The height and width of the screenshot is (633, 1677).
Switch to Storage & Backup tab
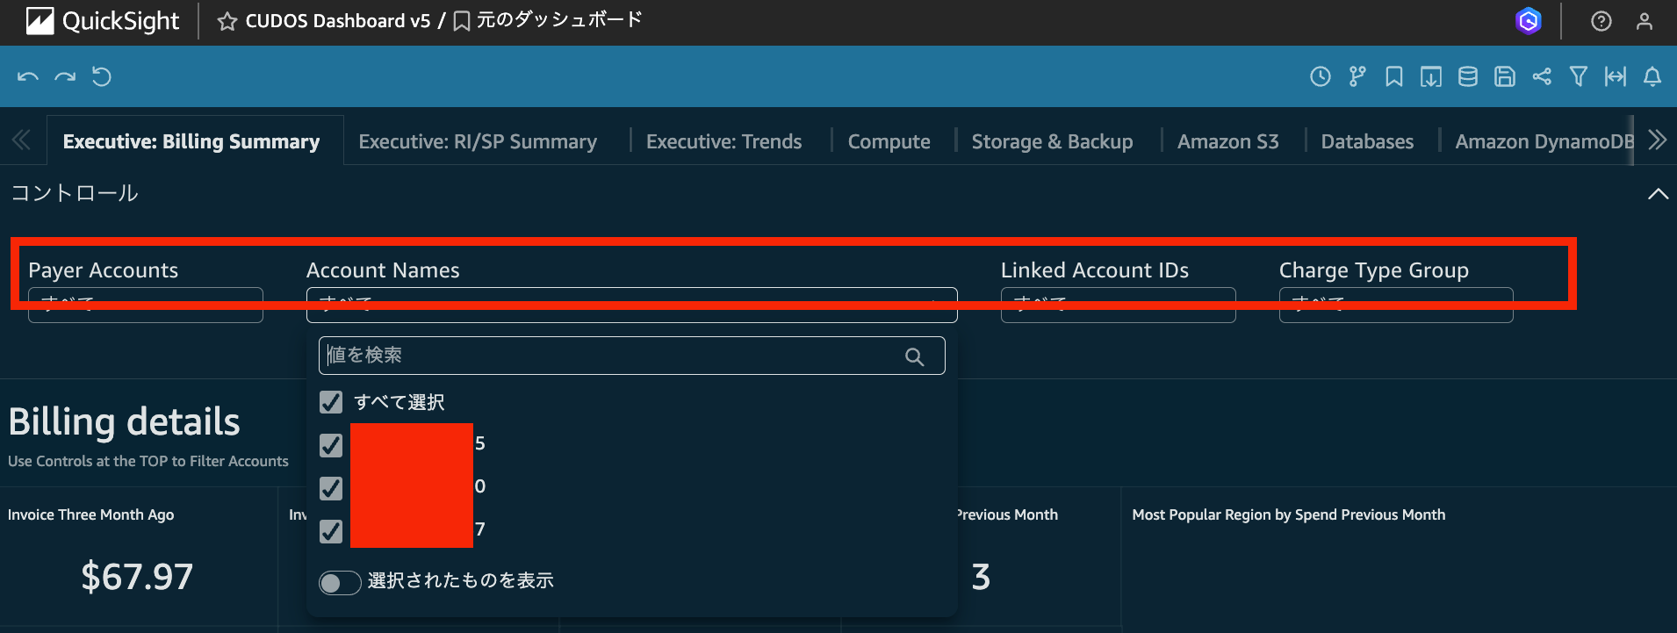tap(1052, 141)
